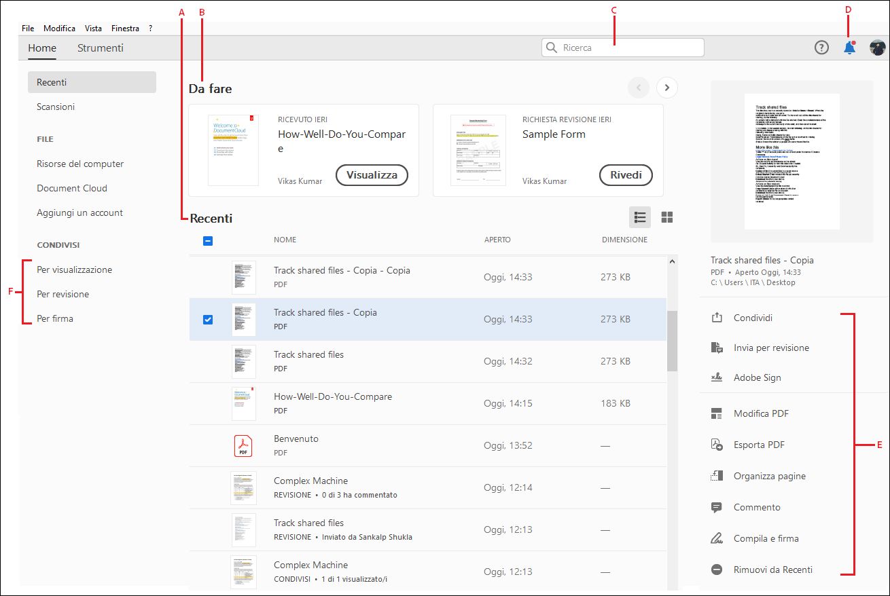
Task: Click the Commento speech bubble icon
Action: click(x=716, y=507)
